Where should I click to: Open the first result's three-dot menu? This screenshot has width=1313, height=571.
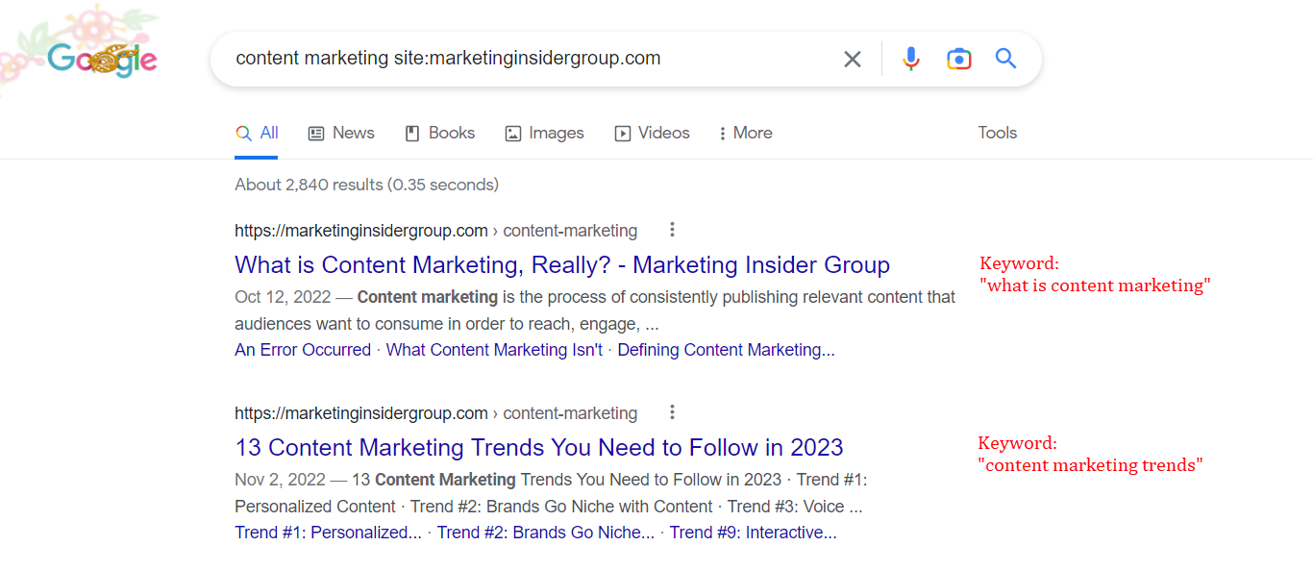pyautogui.click(x=672, y=230)
